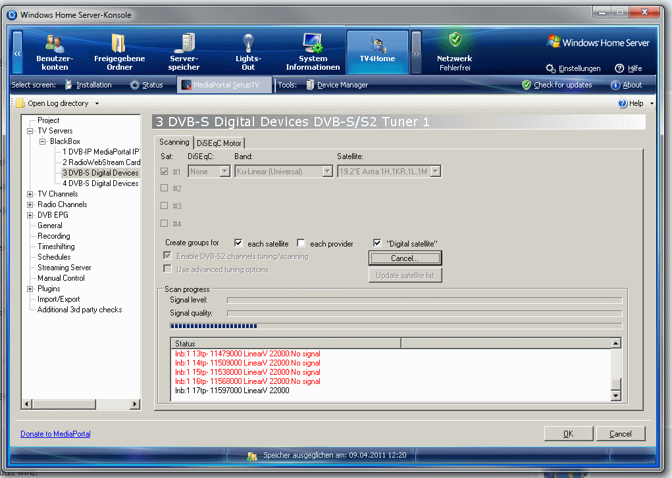Viewport: 672px width, 478px height.
Task: Switch to the DiSEqC Motor tab
Action: (219, 142)
